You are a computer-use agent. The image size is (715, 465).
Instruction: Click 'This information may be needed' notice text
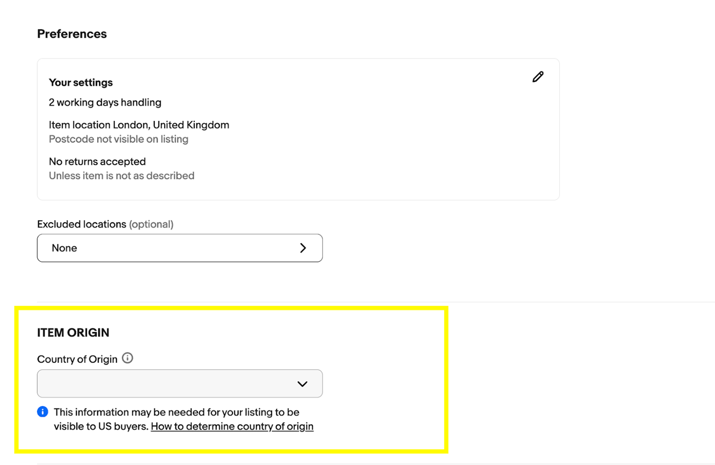click(176, 412)
